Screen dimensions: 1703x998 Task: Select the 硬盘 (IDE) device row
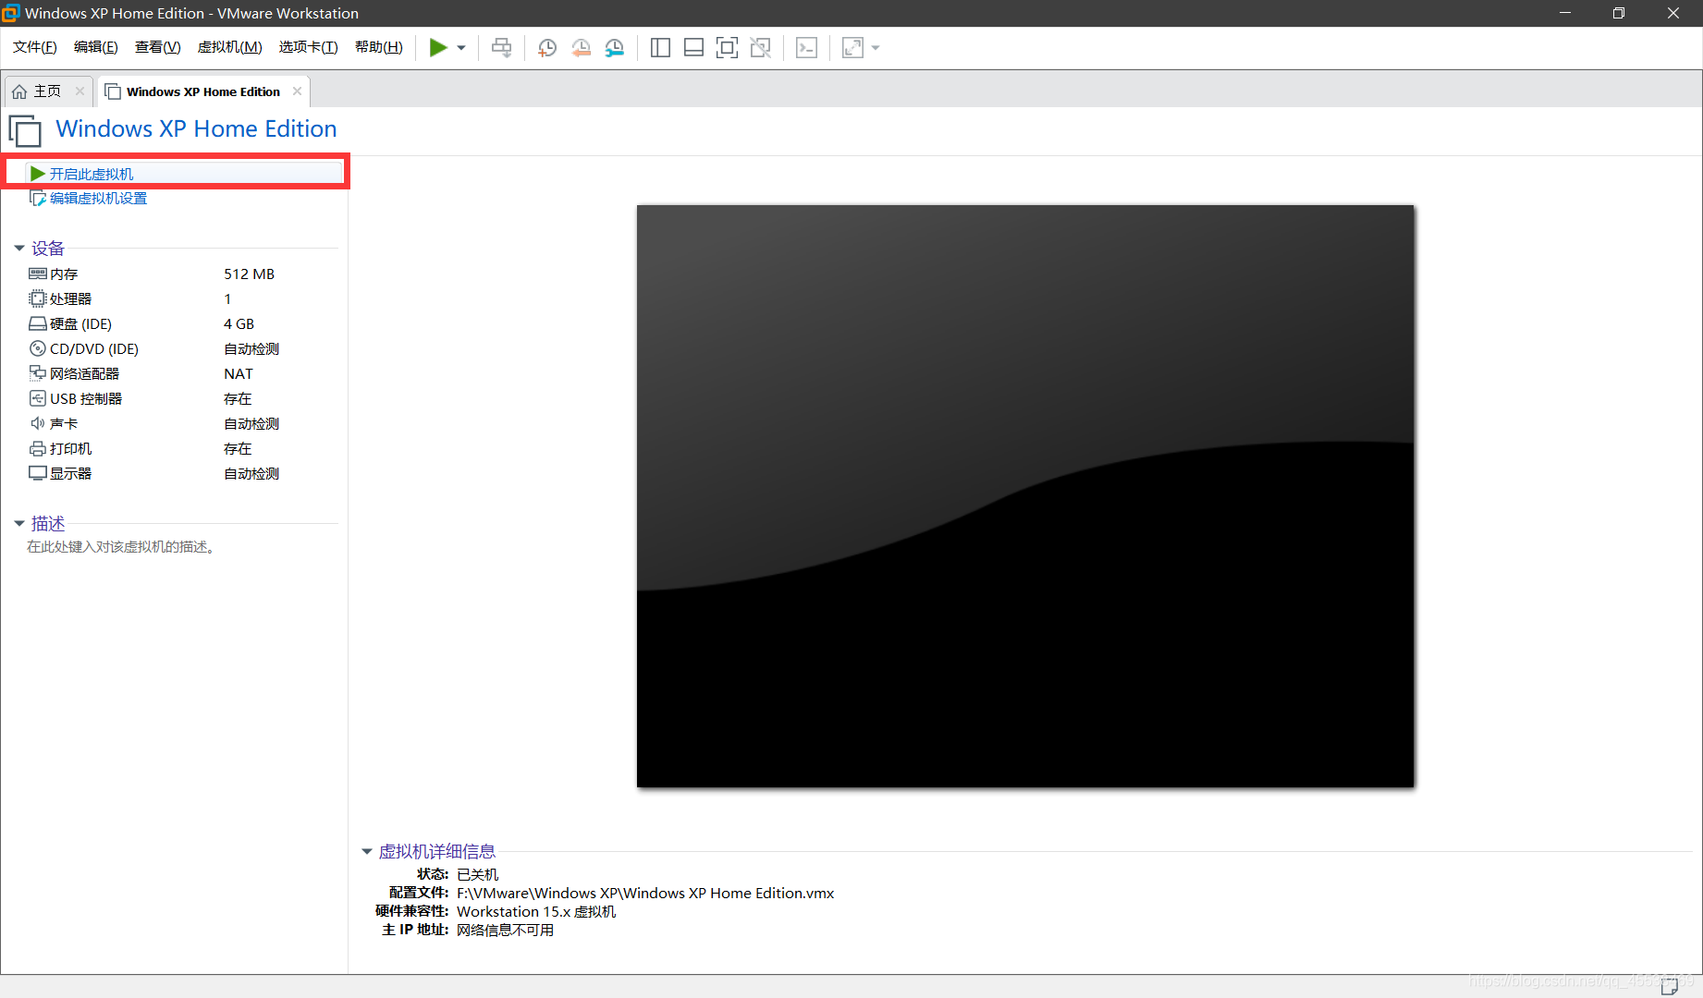point(181,323)
